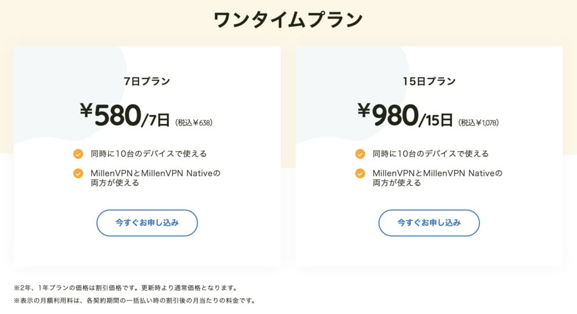Click the MillenVPN Native feature text in the 15日プラン card

coord(437,178)
